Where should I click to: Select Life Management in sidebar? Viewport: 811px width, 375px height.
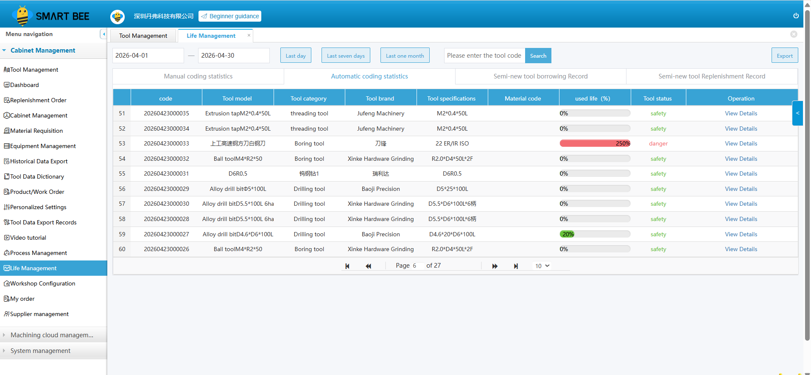coord(53,268)
